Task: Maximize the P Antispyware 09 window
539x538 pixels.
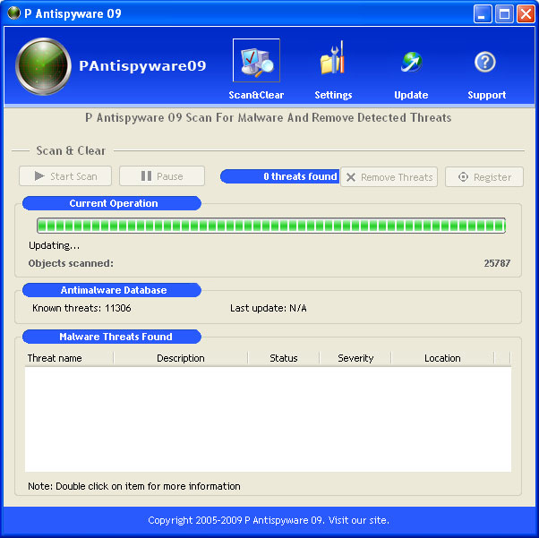Action: tap(504, 13)
